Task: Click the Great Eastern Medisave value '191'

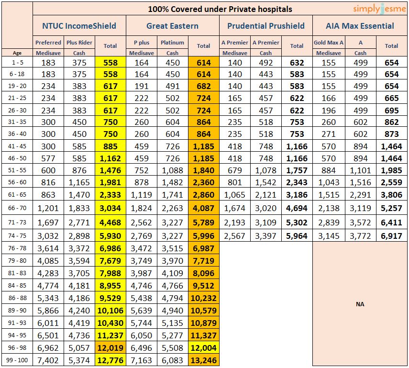Action: point(142,86)
